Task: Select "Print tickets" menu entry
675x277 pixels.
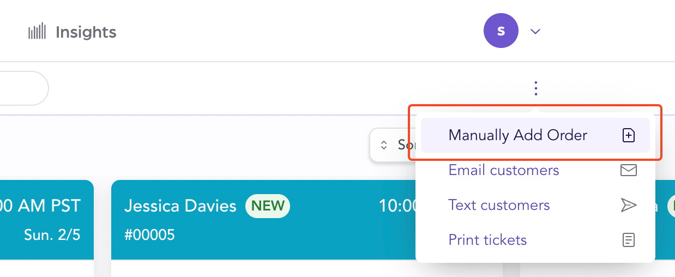Action: coord(487,240)
